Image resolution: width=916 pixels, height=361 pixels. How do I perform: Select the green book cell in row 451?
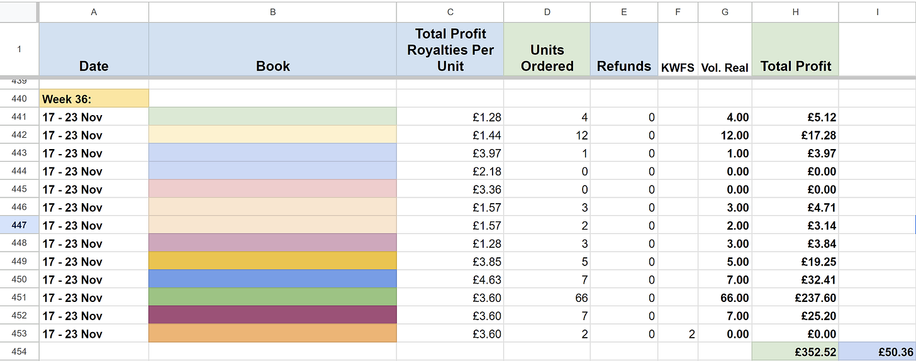pyautogui.click(x=272, y=297)
